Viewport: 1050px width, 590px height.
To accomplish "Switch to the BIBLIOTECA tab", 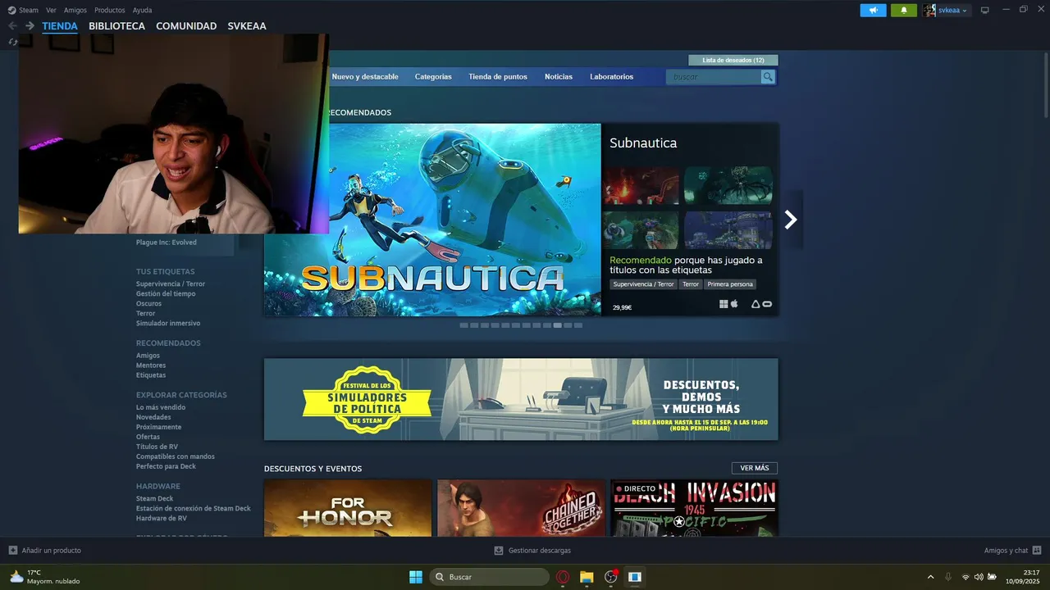I will (x=116, y=26).
